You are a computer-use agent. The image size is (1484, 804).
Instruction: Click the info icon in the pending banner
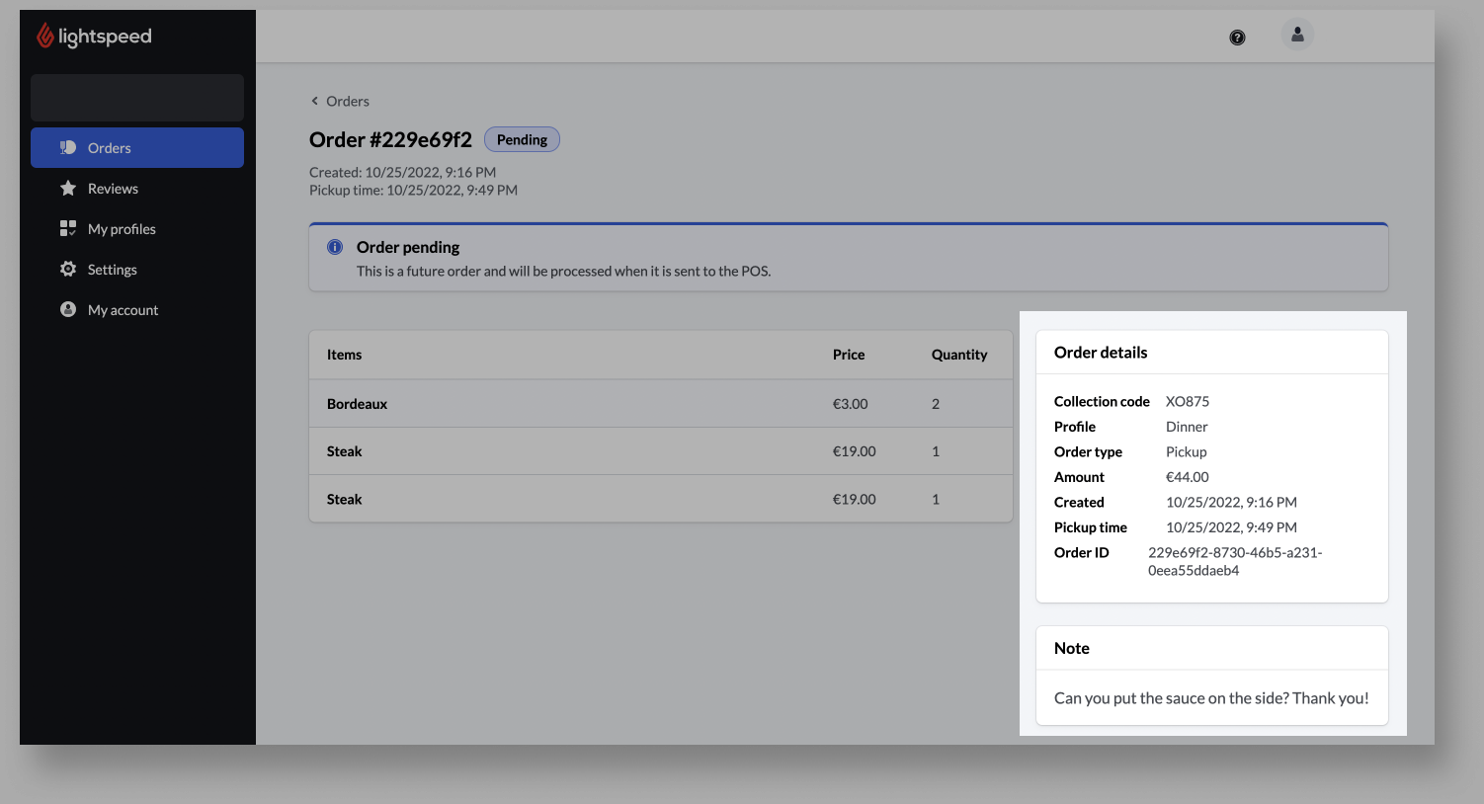(x=335, y=247)
